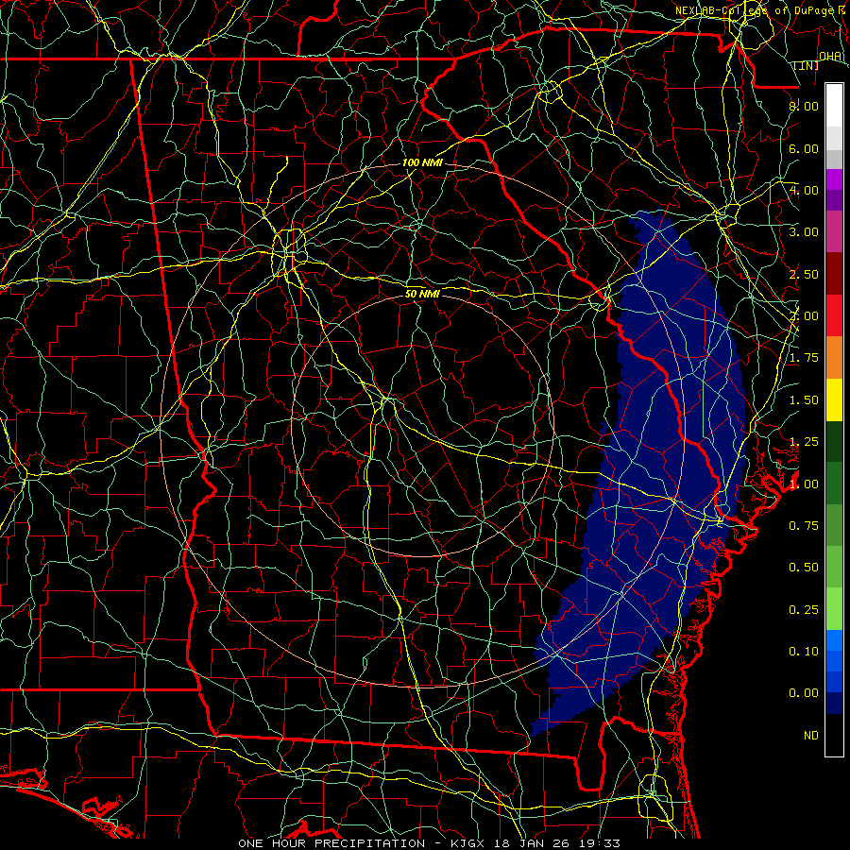
Task: Click the '0.50' legend value
Action: [x=804, y=568]
